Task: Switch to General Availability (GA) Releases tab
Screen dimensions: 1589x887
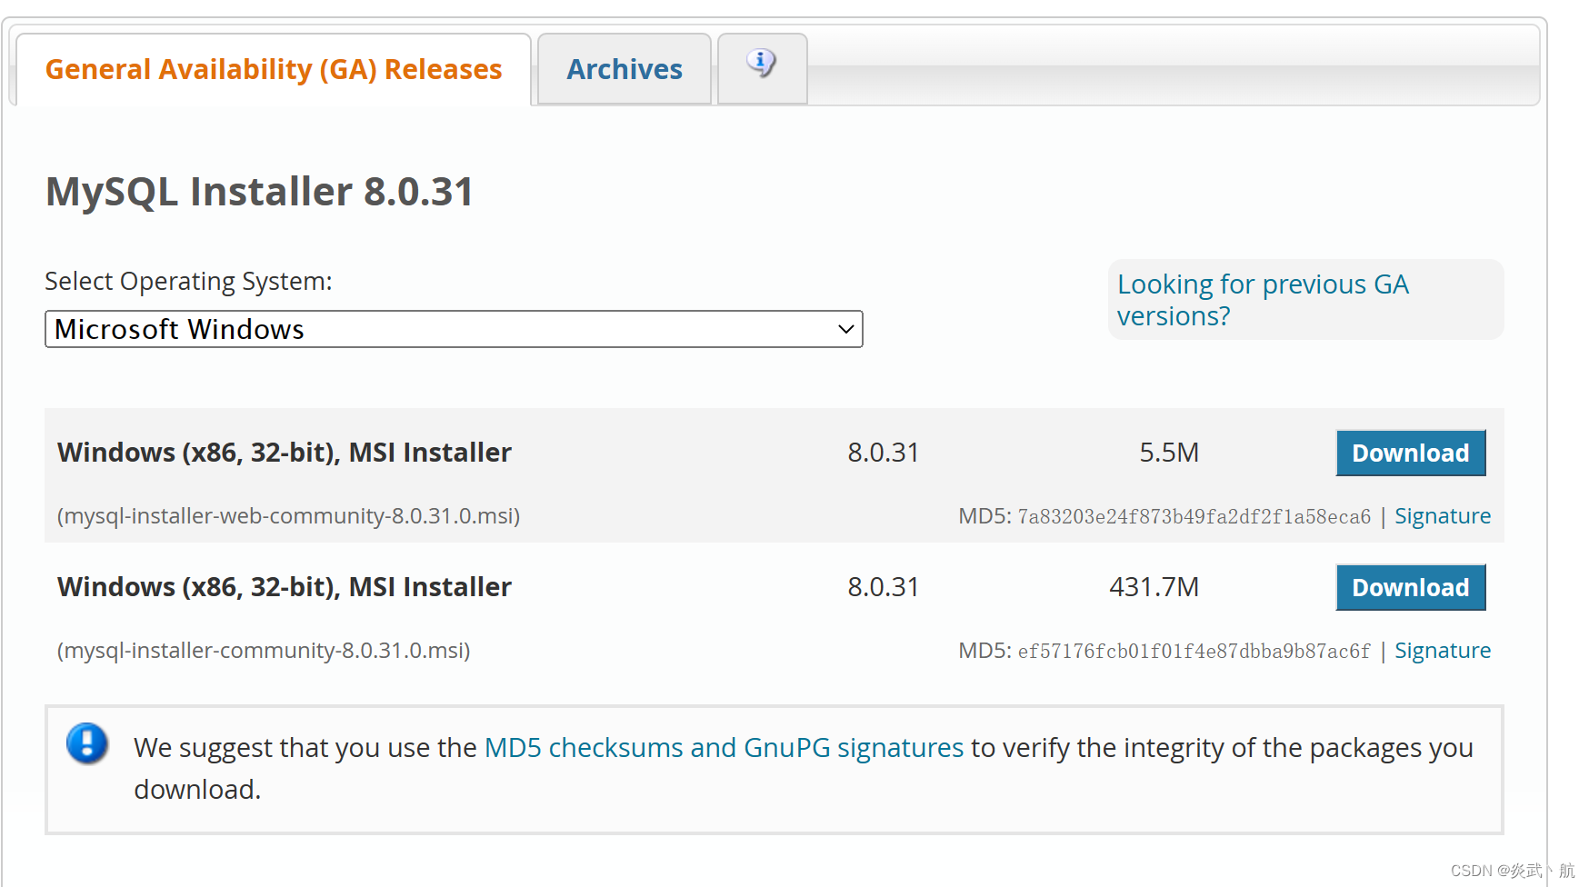Action: (x=274, y=69)
